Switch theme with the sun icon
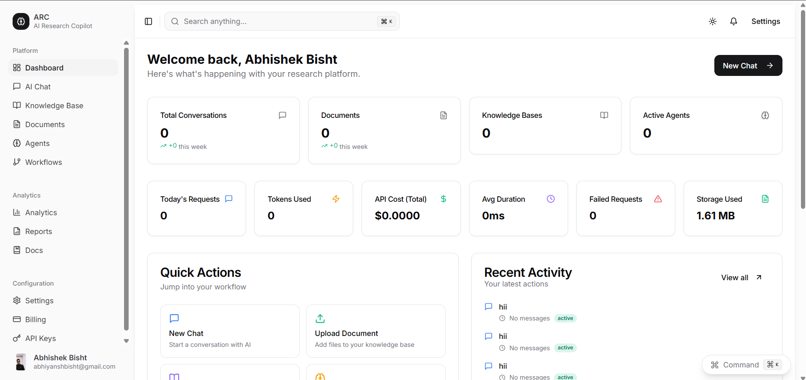 pos(713,21)
